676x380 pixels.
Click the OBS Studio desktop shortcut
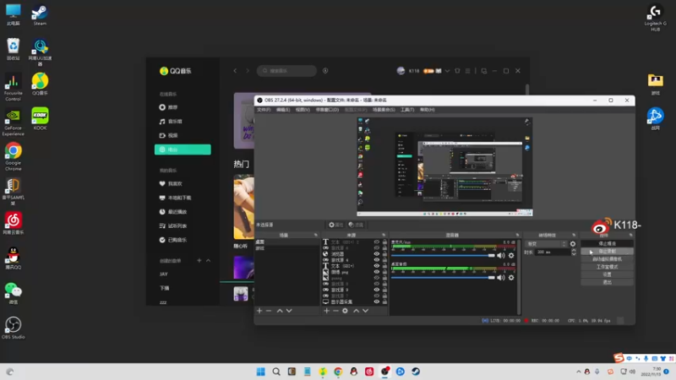[x=13, y=328]
